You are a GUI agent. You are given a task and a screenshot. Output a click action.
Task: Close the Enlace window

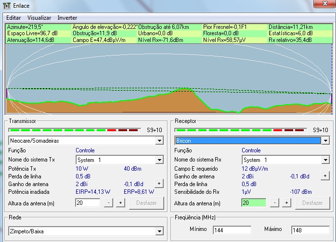pyautogui.click(x=324, y=5)
